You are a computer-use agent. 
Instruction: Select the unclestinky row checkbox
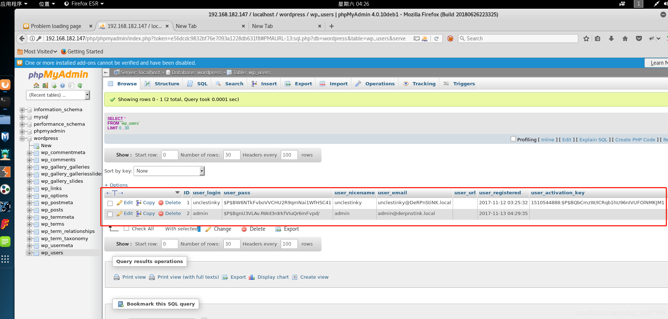110,203
